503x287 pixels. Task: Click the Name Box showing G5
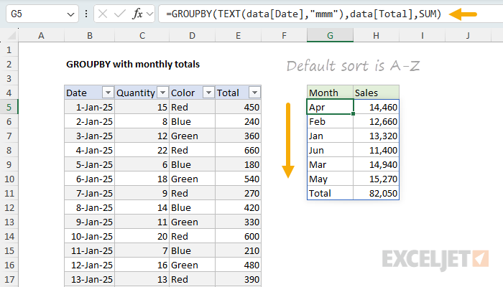tap(42, 14)
